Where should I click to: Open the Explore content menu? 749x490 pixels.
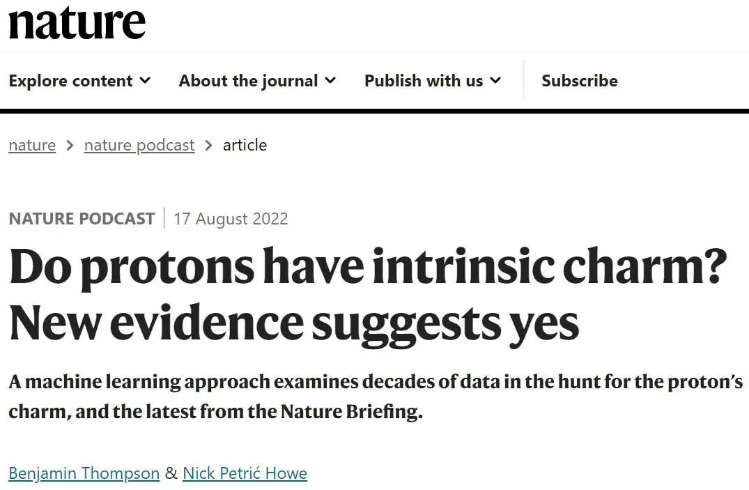[70, 81]
